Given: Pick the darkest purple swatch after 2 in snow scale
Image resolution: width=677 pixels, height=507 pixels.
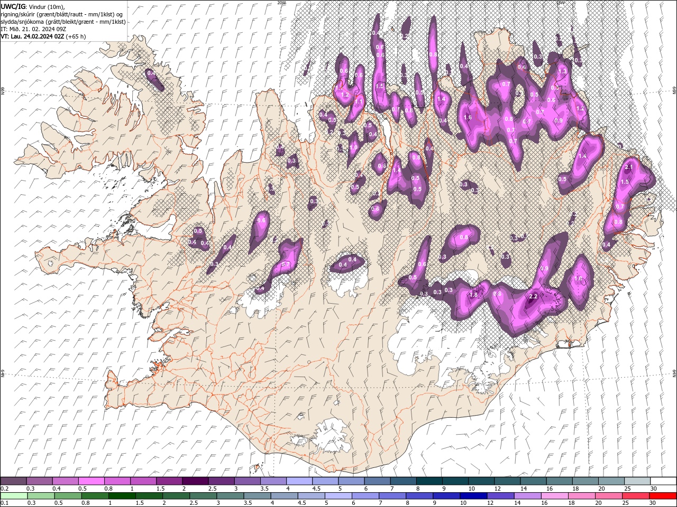Looking at the screenshot, I should pyautogui.click(x=195, y=481).
